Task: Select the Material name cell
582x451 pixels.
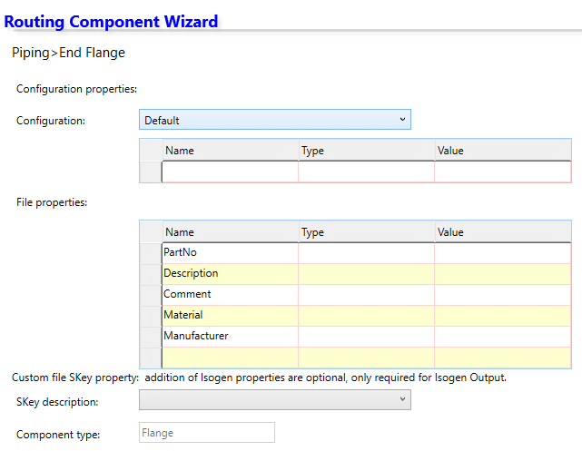Action: click(230, 316)
